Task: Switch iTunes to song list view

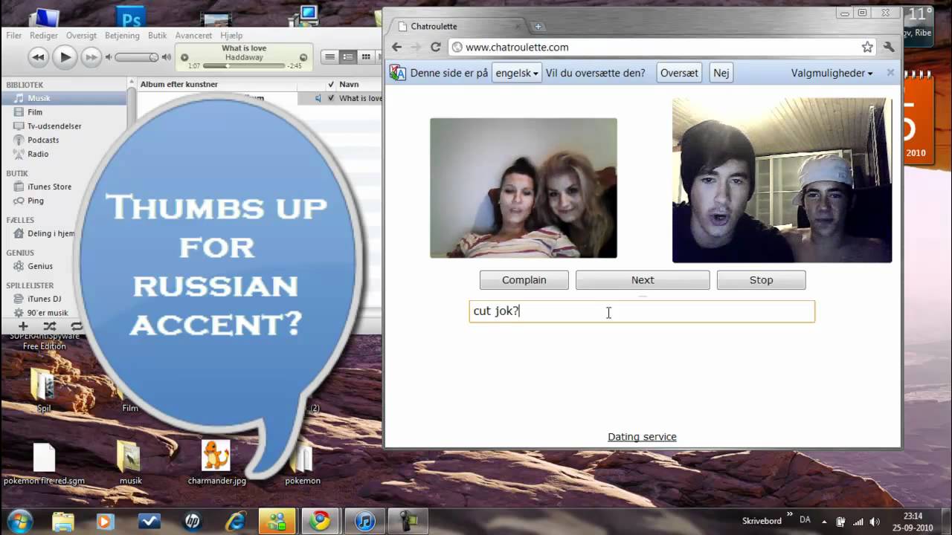Action: (x=329, y=57)
